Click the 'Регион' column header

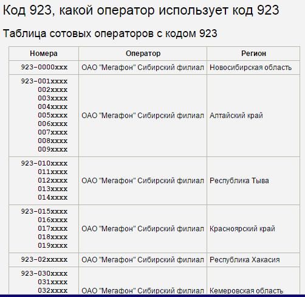(253, 54)
